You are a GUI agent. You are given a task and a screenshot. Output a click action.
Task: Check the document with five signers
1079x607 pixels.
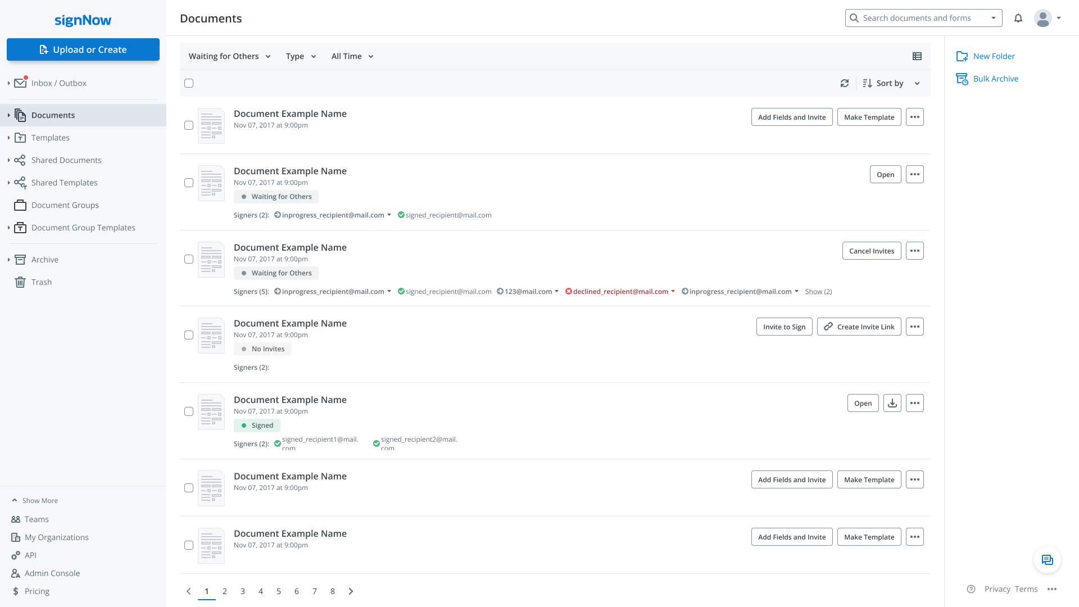coord(189,259)
